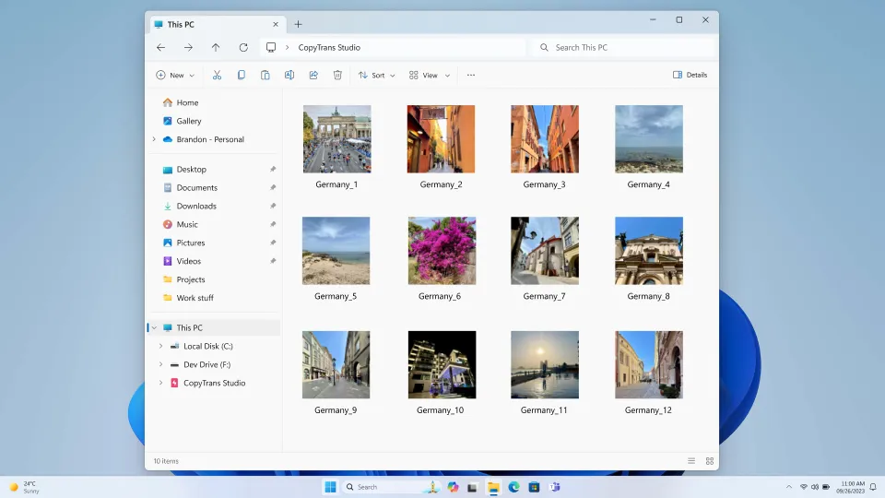
Task: Unpin Downloads from quick access
Action: tap(273, 206)
